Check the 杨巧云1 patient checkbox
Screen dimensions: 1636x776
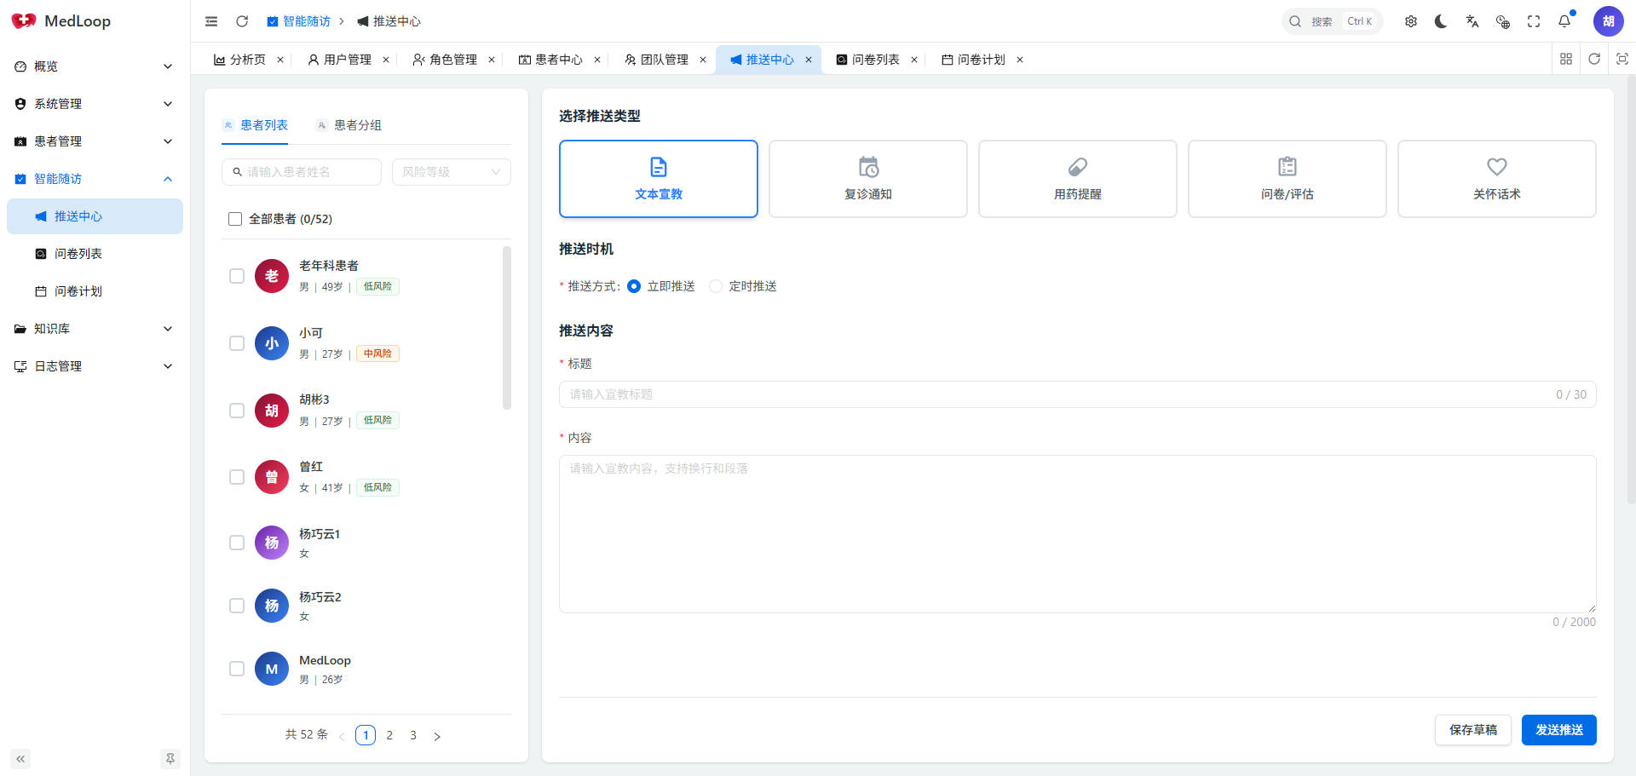[x=237, y=543]
